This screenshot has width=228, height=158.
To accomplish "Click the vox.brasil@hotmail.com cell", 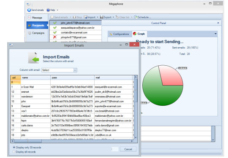I will pyautogui.click(x=114, y=111).
